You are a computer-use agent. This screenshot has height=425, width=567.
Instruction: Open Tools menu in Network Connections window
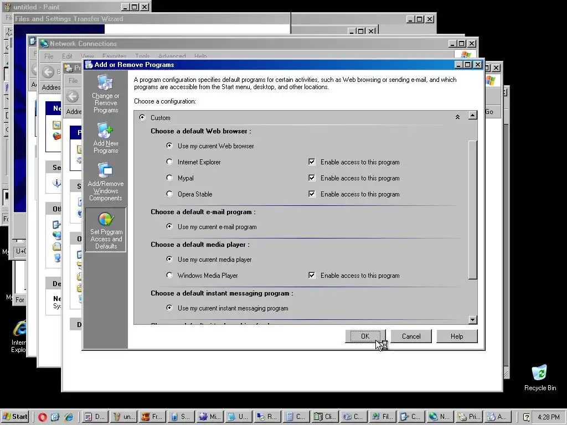point(142,56)
